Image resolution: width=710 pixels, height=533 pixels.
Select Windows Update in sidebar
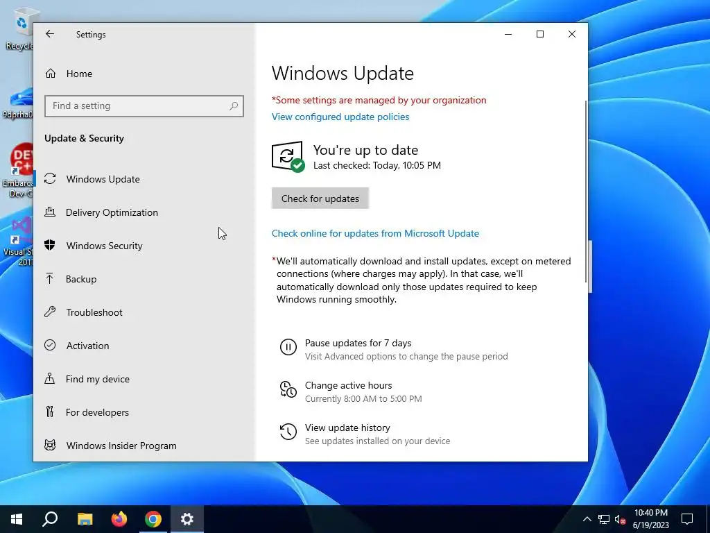[x=144, y=179]
